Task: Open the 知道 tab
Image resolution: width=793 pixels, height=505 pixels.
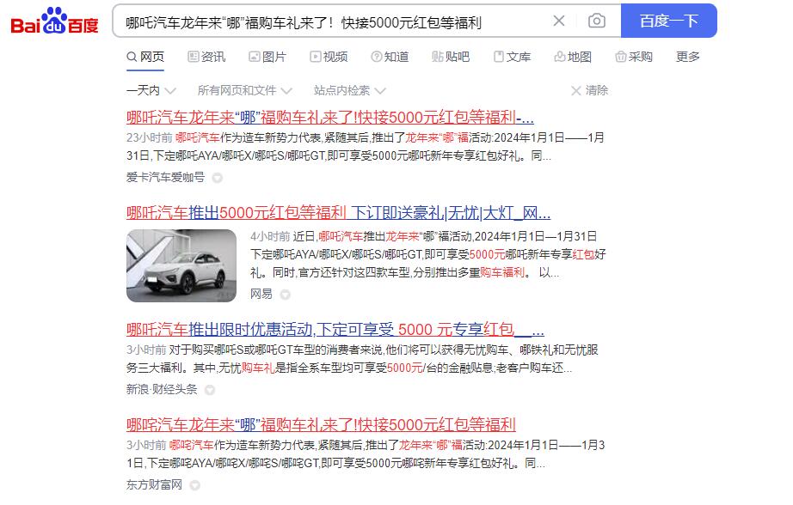Action: point(390,57)
